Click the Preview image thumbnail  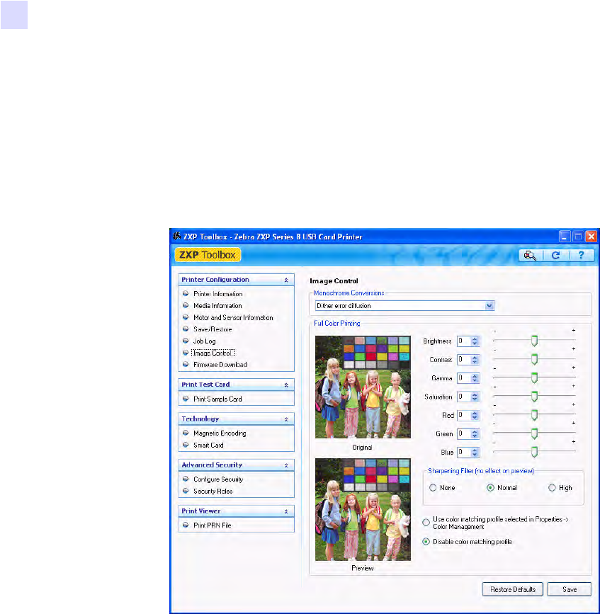point(363,509)
